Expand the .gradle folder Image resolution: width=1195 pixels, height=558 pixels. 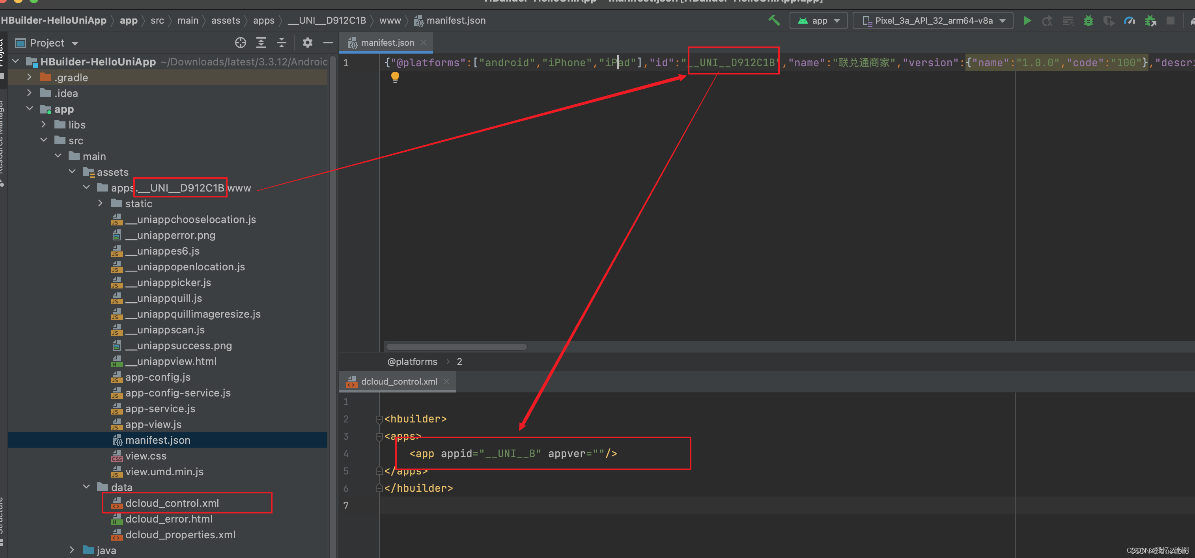(x=29, y=77)
